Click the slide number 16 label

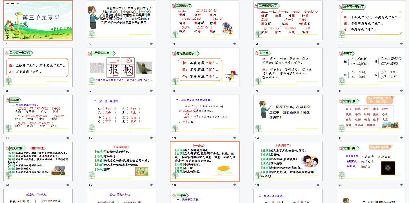pos(7,185)
